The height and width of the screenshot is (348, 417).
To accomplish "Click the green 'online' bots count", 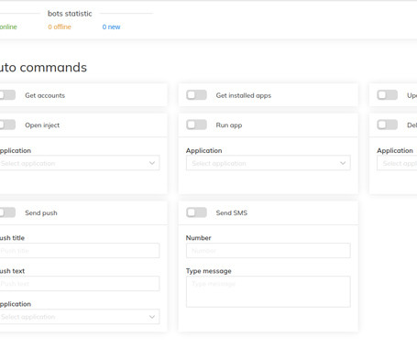I will click(8, 27).
